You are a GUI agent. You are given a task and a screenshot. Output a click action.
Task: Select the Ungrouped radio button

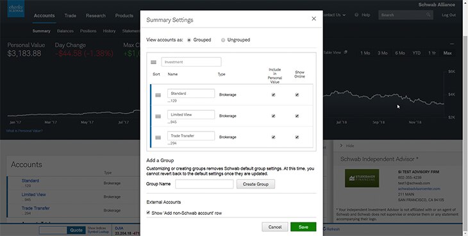pos(223,40)
